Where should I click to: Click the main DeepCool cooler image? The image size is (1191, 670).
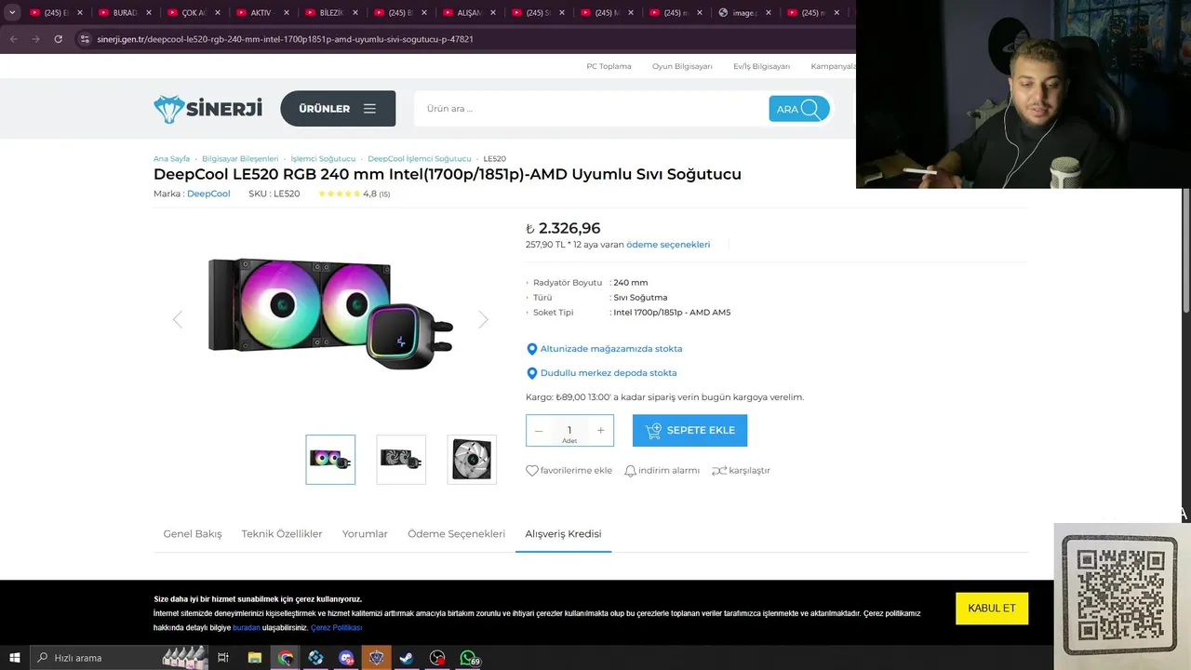330,314
